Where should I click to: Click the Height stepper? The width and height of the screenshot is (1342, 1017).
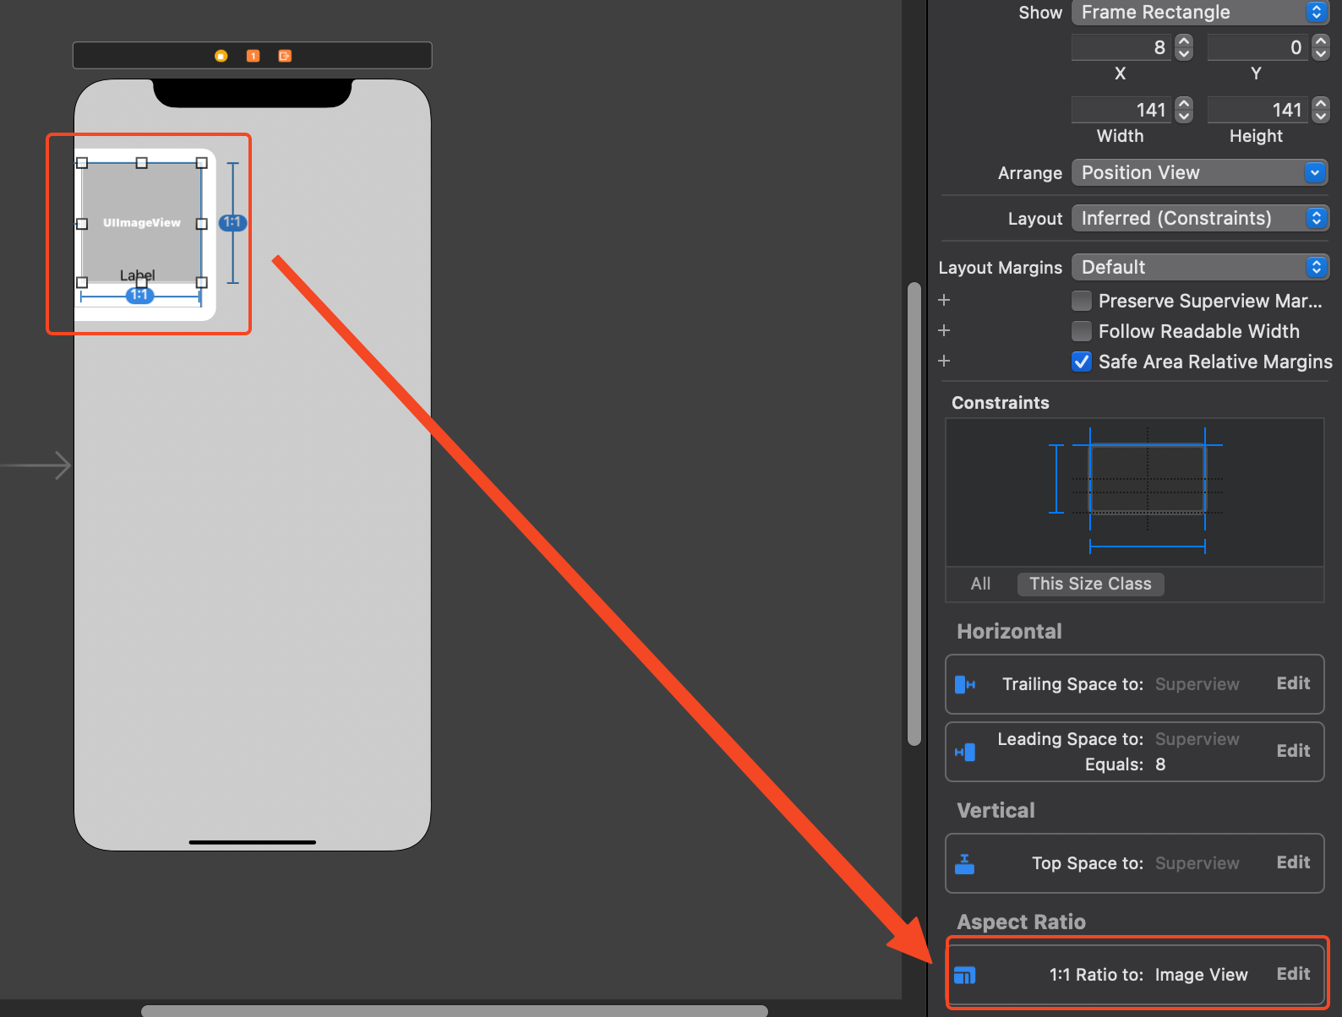1320,110
